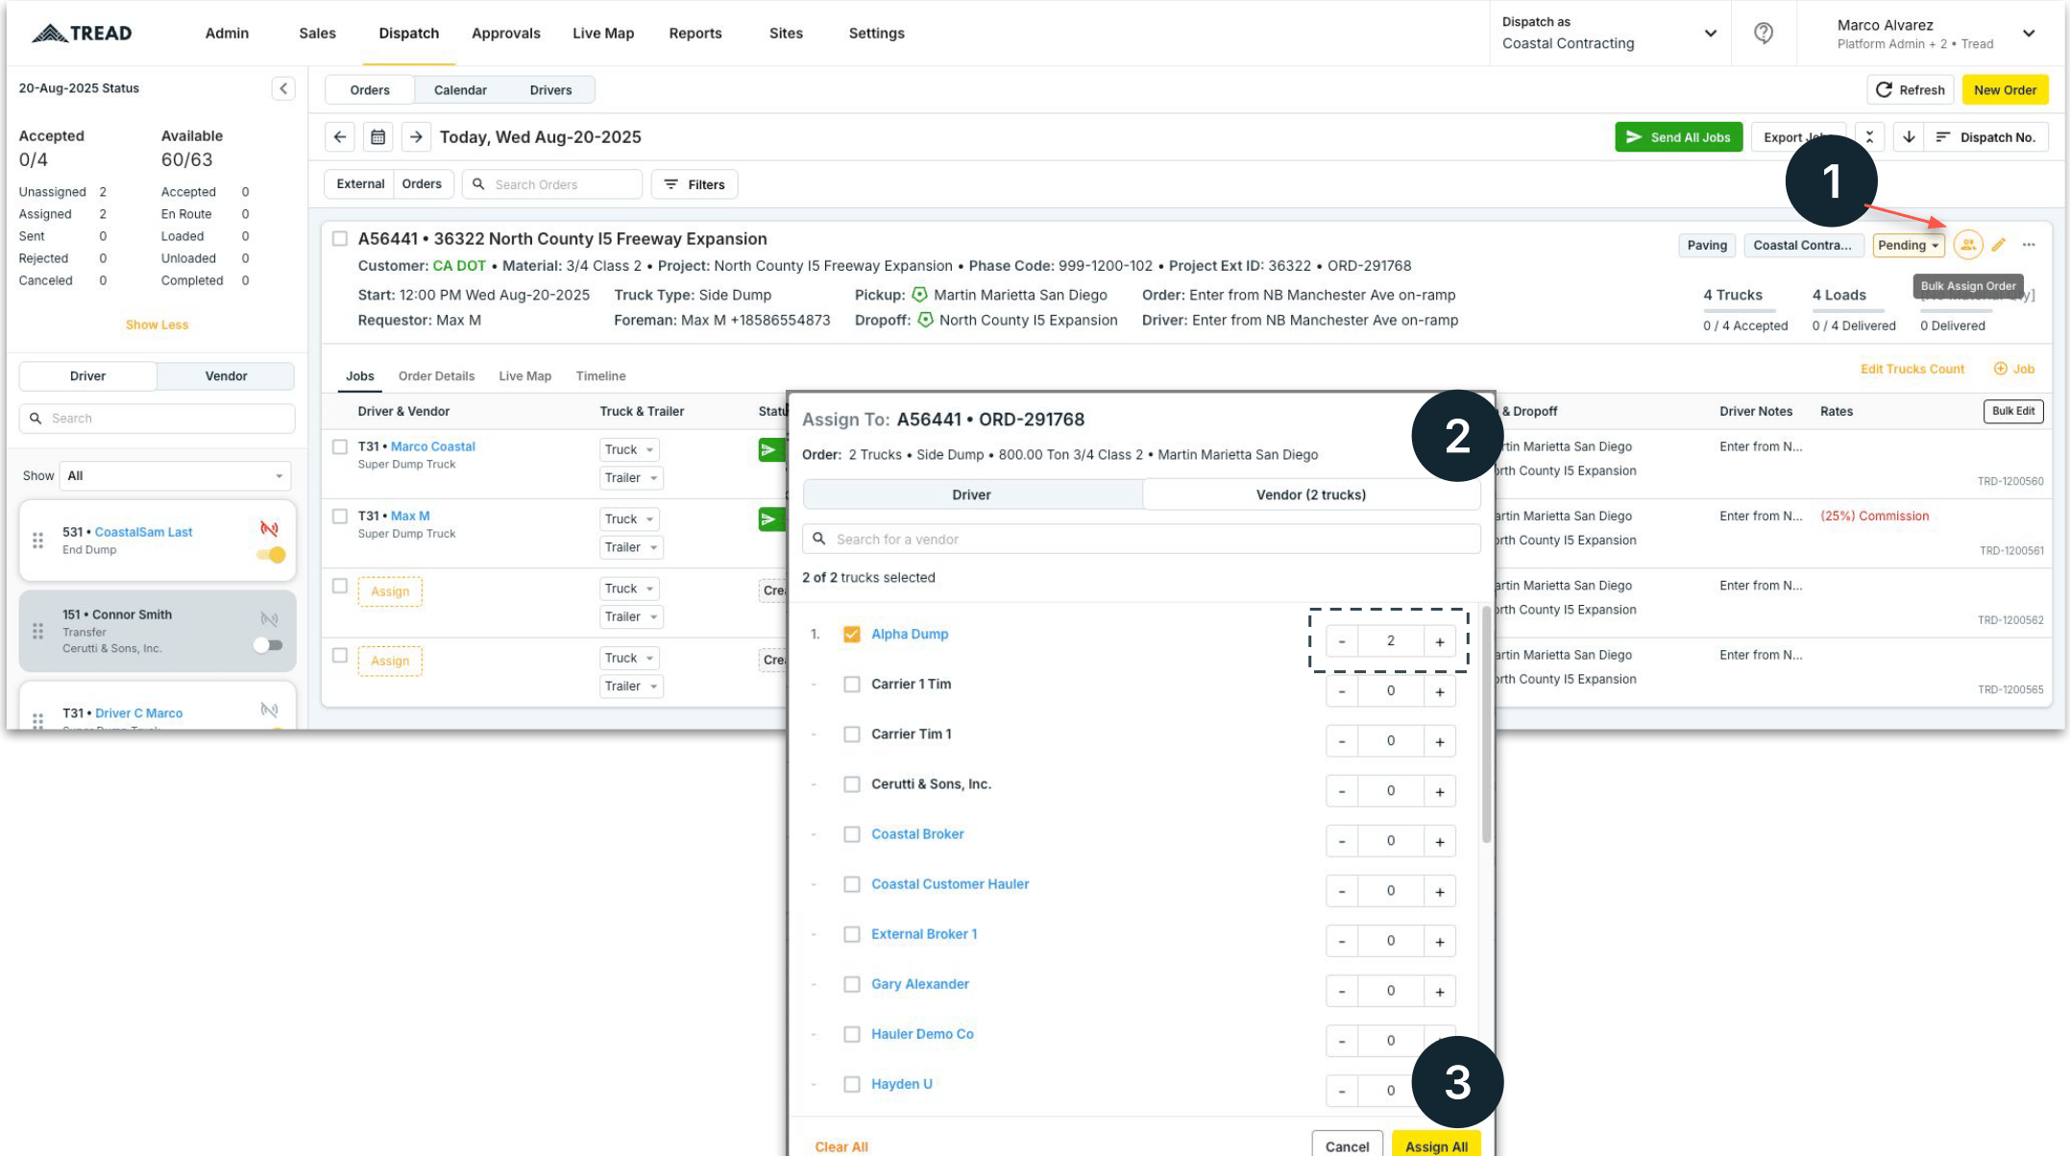The image size is (2070, 1156).
Task: Toggle the CoastalSam Last availability switch
Action: 271,555
